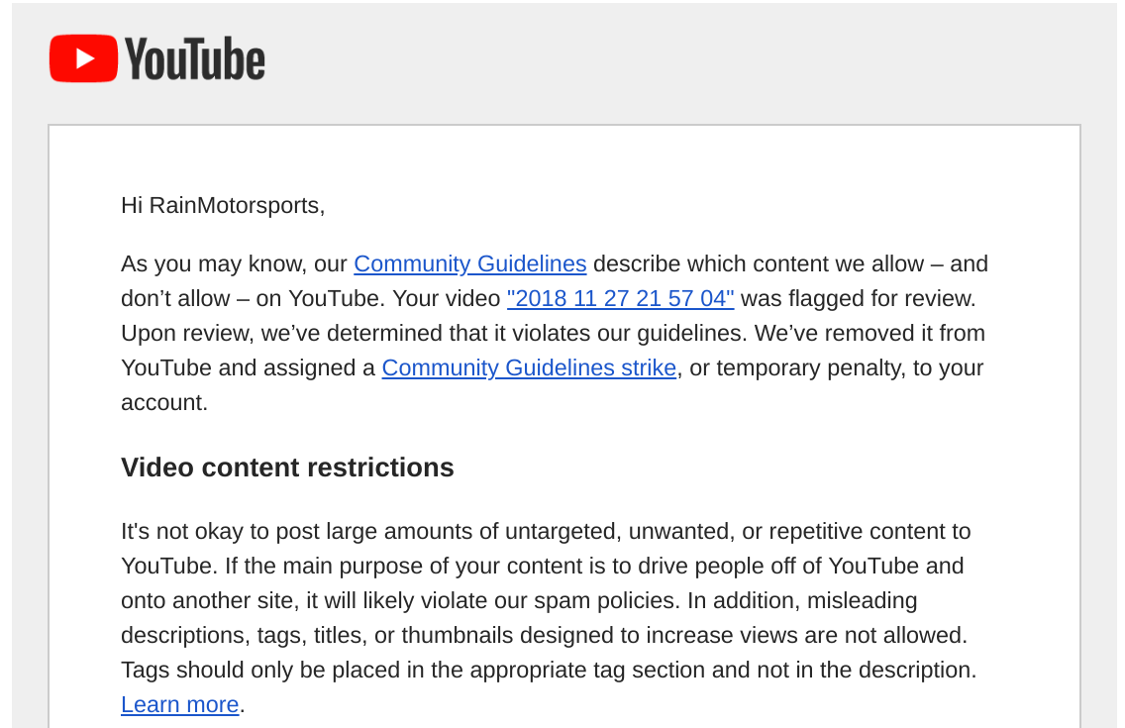
Task: Click the YouTube wordmark text in header
Action: pyautogui.click(x=195, y=58)
